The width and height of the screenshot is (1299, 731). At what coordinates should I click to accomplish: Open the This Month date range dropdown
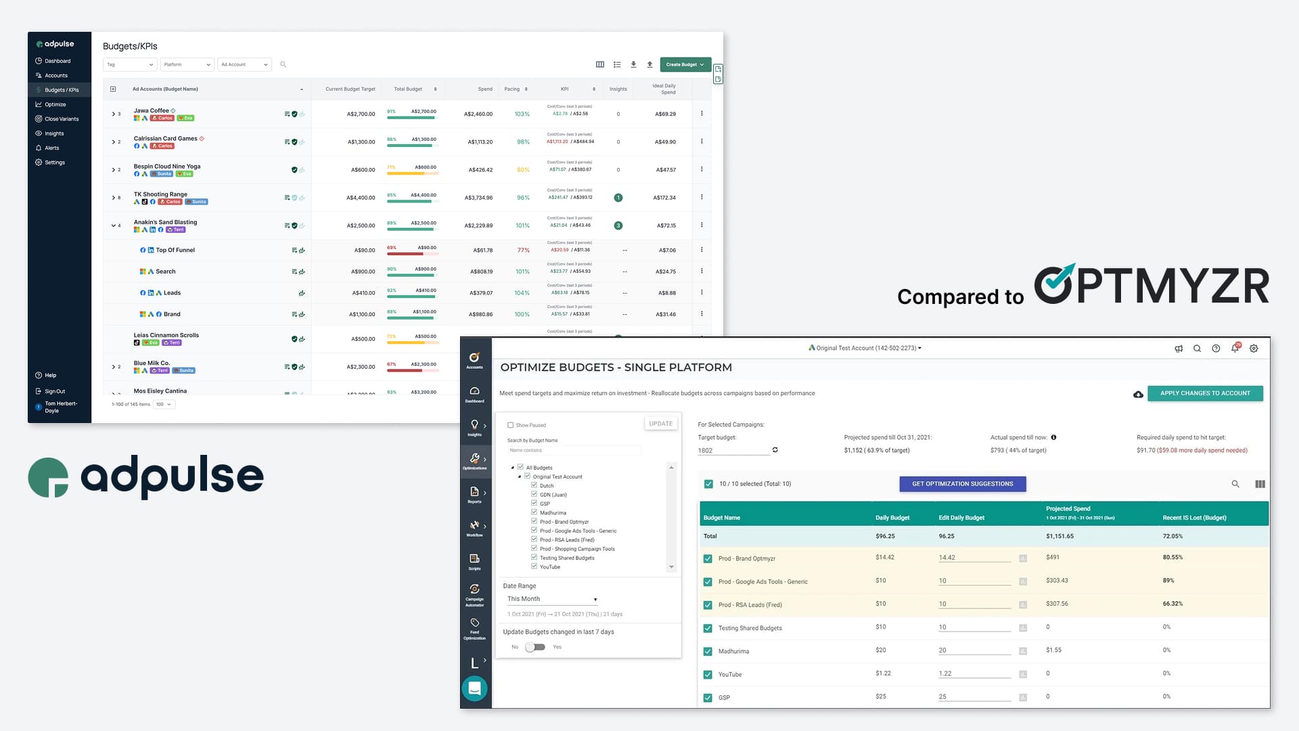pos(552,599)
